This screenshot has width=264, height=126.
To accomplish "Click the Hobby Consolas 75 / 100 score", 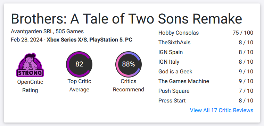I will point(243,33).
